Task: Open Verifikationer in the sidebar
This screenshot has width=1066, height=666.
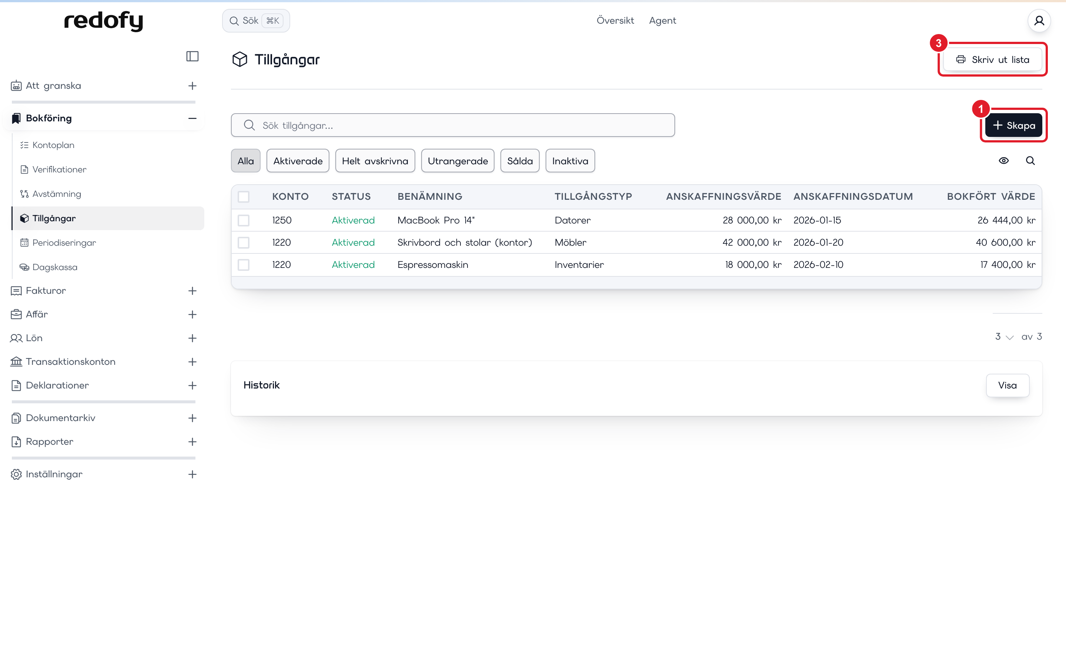Action: pos(59,169)
